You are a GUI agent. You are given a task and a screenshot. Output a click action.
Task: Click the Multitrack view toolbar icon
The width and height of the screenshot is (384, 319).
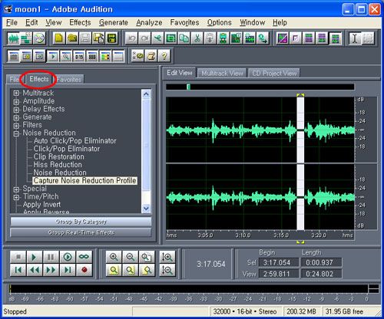point(26,38)
